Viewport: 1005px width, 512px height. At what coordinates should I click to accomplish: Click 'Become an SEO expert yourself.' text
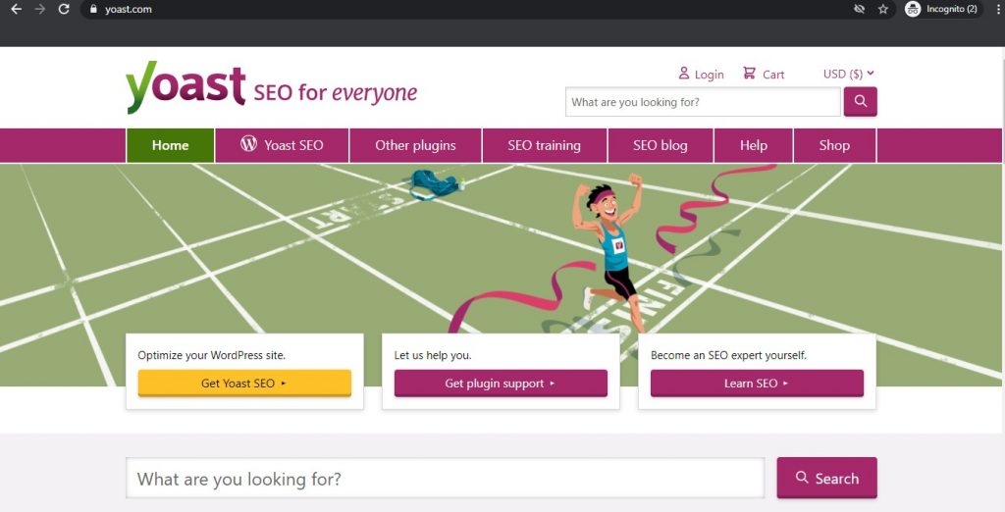729,355
